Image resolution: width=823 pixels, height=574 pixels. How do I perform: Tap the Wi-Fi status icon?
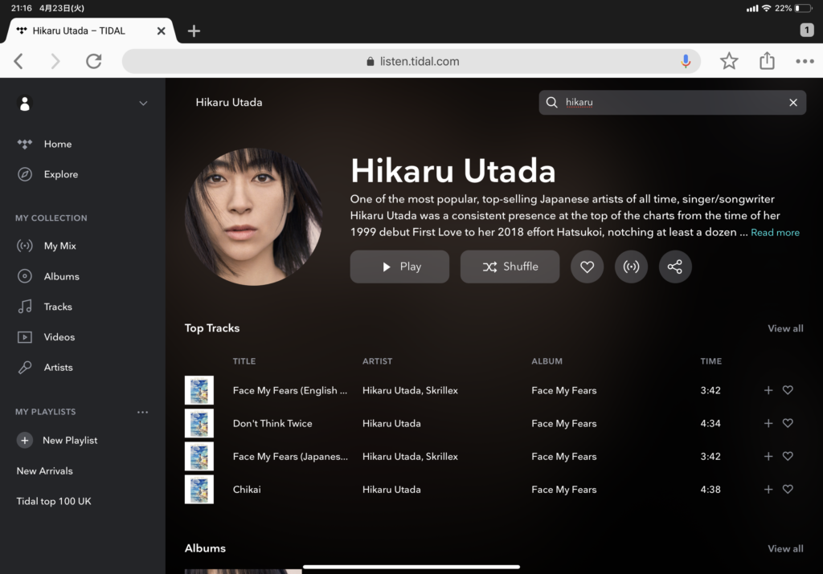click(766, 8)
